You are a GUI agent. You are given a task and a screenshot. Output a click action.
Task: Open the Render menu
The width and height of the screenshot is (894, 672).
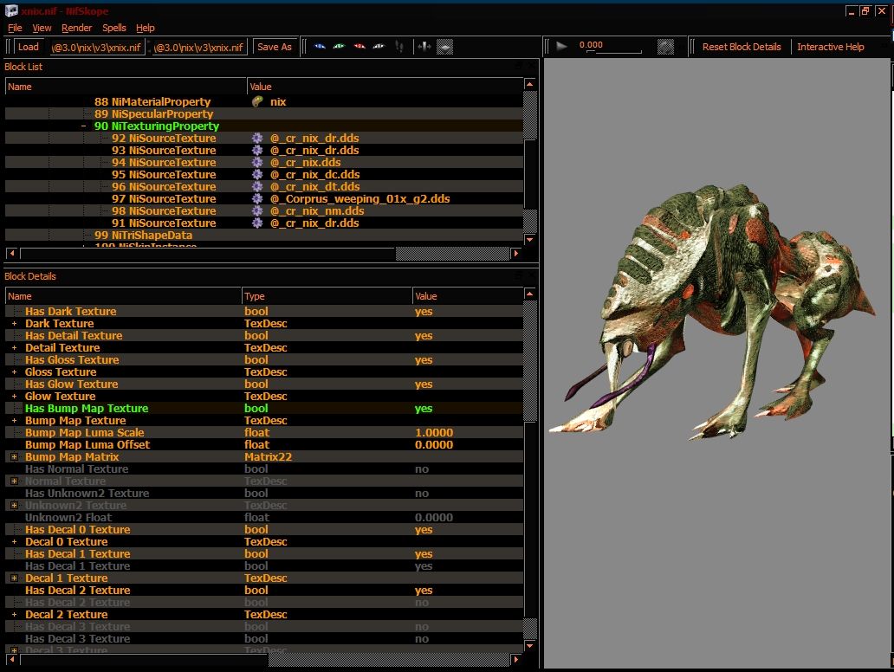point(76,28)
